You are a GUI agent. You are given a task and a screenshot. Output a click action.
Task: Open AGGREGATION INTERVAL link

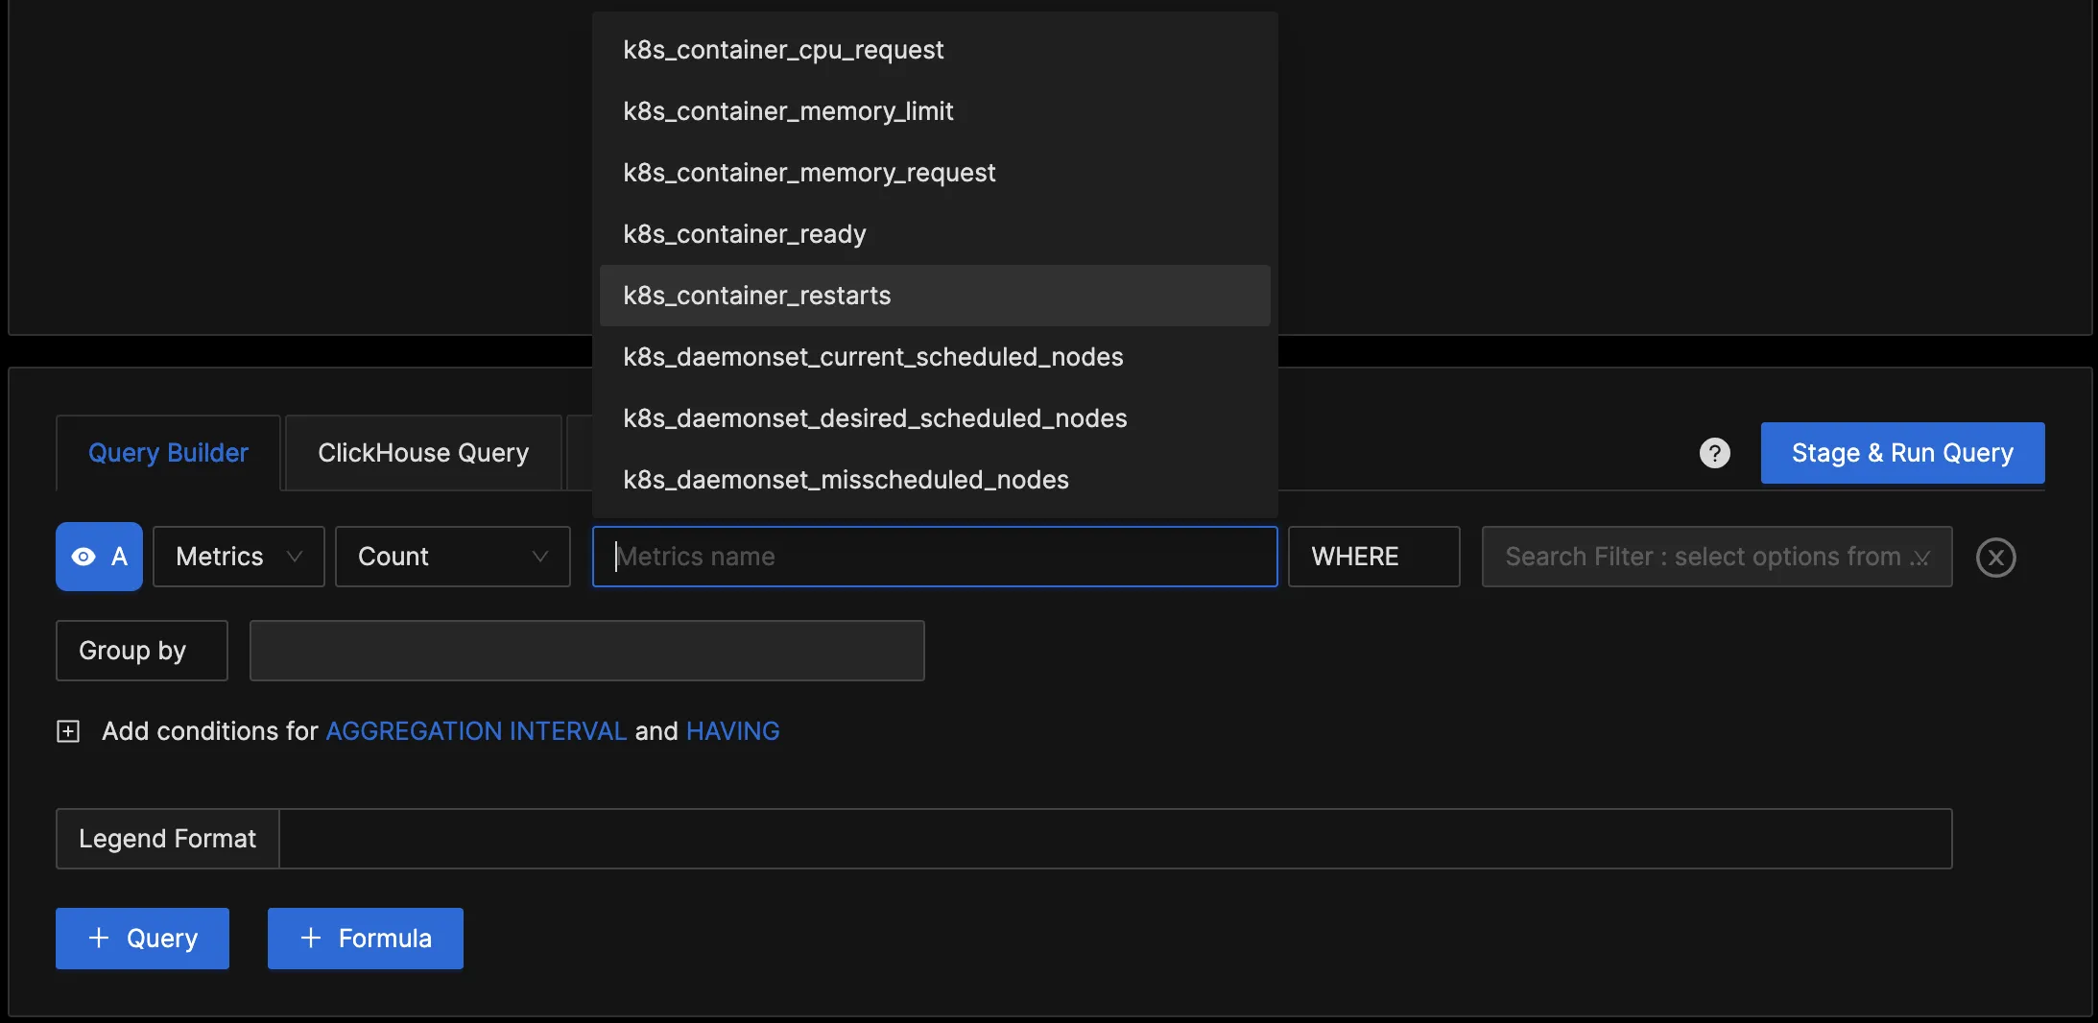(476, 731)
